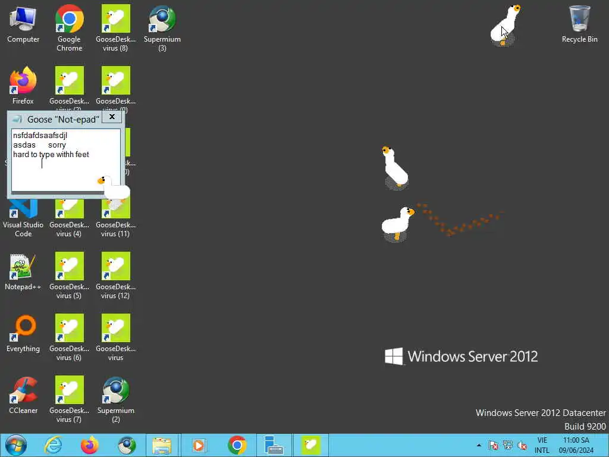The height and width of the screenshot is (457, 609).
Task: Open the Recycle Bin
Action: click(579, 24)
